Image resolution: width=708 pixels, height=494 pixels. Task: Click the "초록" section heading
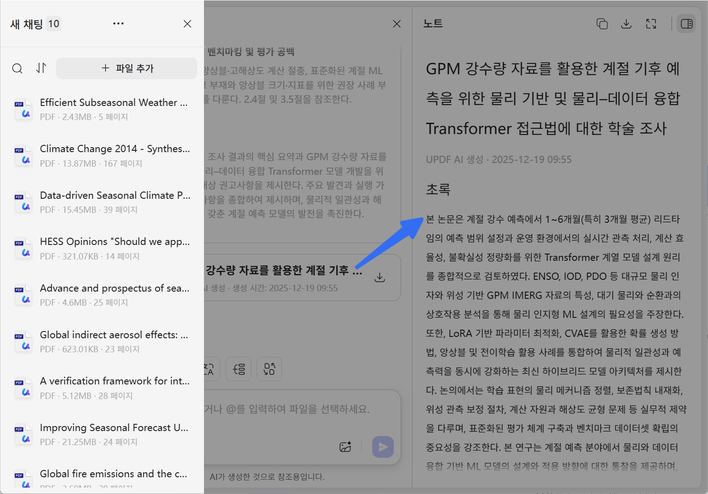[x=438, y=189]
